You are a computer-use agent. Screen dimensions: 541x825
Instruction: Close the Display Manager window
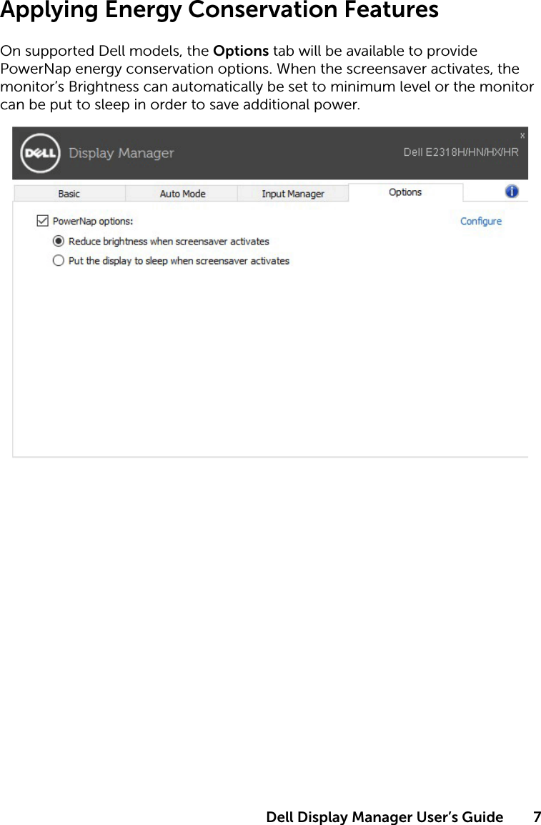522,135
